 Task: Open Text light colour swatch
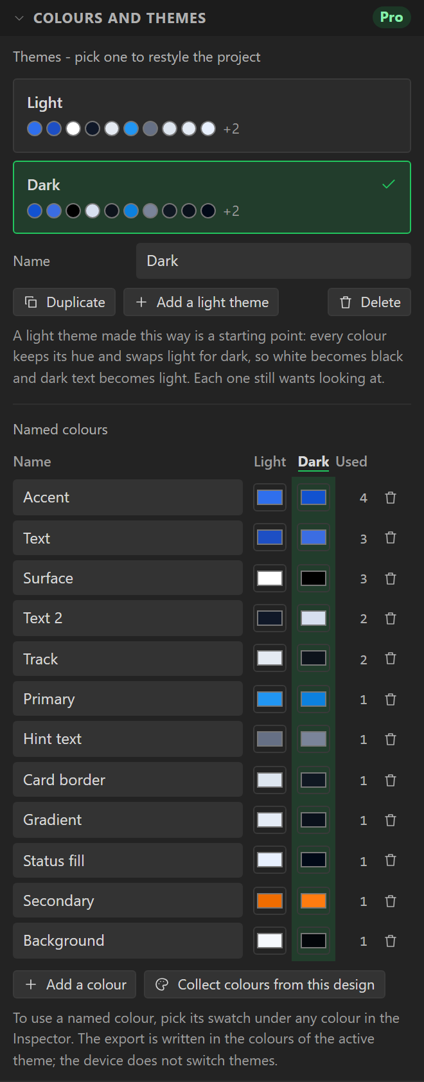point(270,538)
